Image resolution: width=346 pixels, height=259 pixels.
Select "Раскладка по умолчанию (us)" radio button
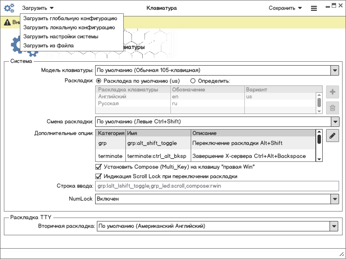click(99, 81)
